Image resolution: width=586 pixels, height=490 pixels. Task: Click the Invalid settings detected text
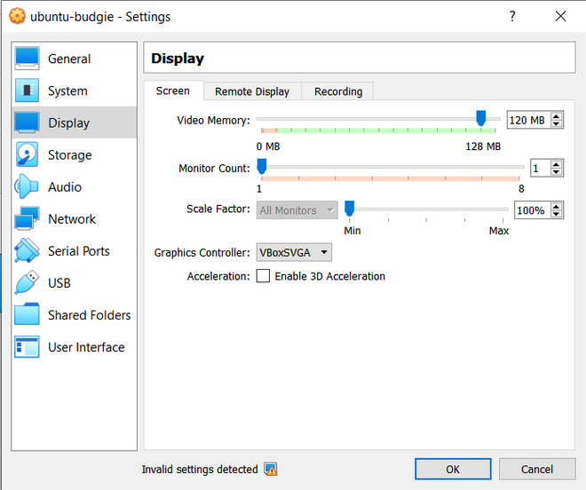point(200,469)
